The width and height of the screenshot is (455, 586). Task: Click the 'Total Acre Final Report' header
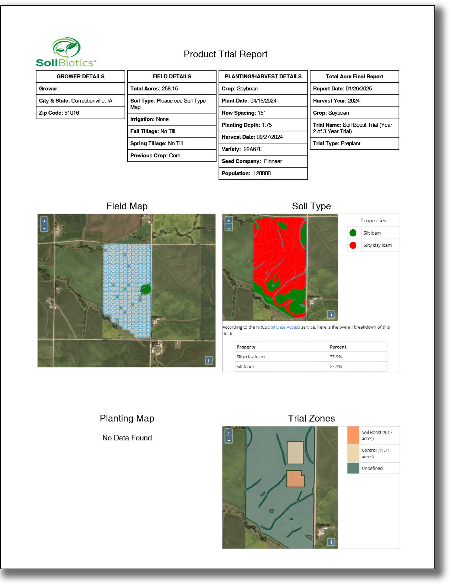click(x=354, y=77)
